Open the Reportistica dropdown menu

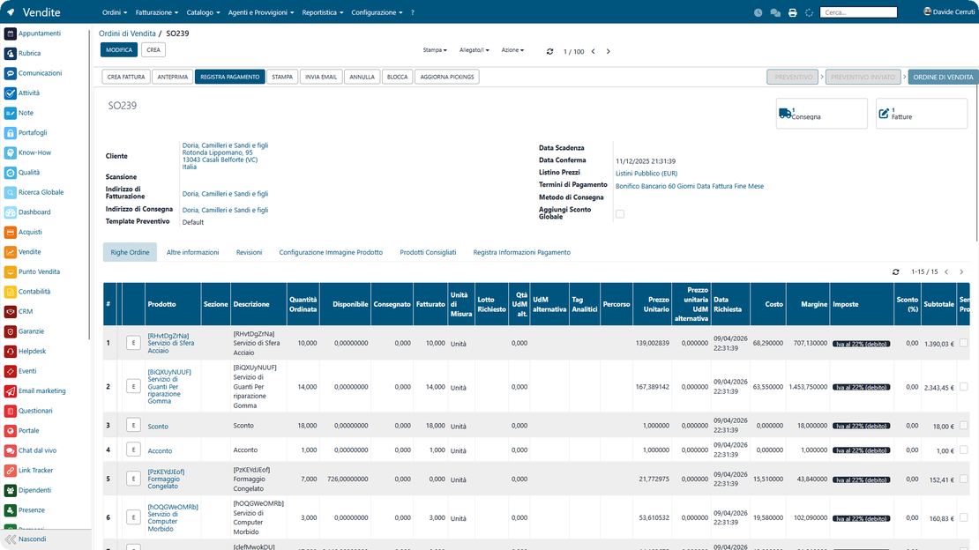click(x=322, y=12)
